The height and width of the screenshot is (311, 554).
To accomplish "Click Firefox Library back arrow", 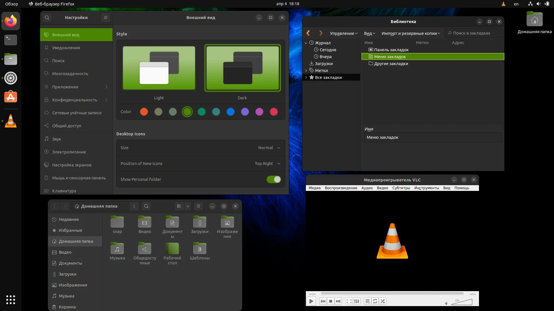I will coord(308,33).
